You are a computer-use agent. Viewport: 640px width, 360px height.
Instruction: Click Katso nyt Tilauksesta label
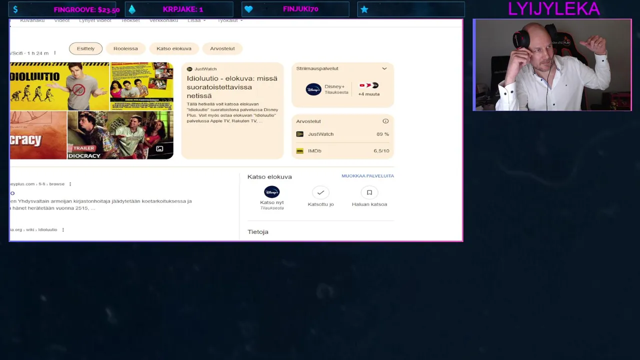tap(272, 205)
